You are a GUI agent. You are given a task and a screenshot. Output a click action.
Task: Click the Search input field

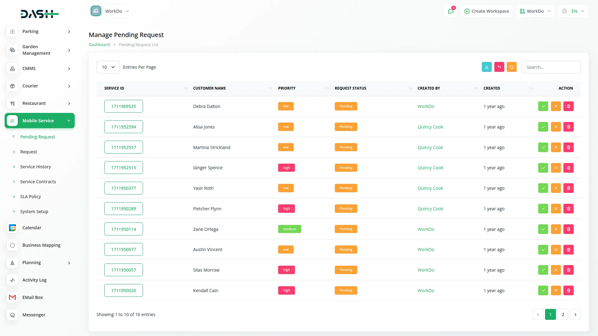[551, 67]
